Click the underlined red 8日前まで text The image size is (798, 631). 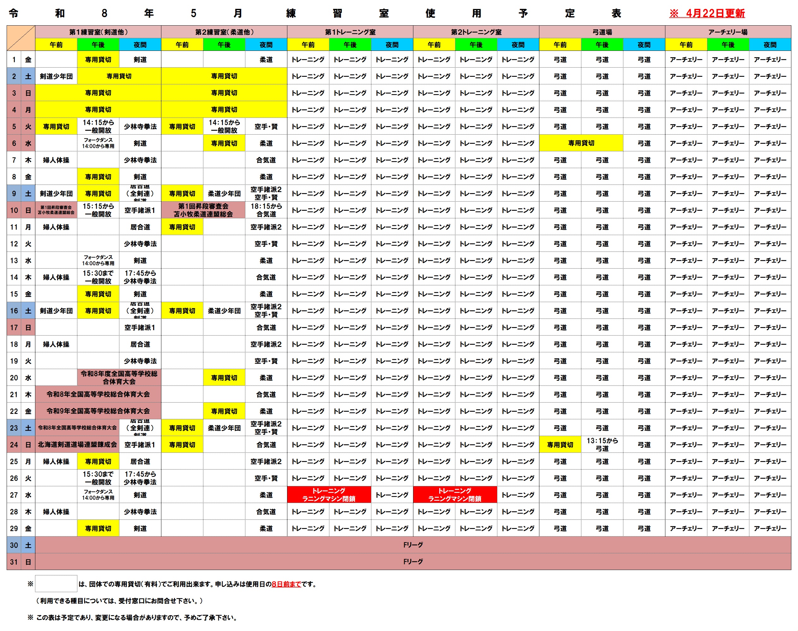pyautogui.click(x=286, y=584)
